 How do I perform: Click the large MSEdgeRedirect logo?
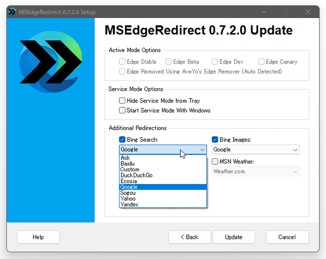tap(51, 62)
